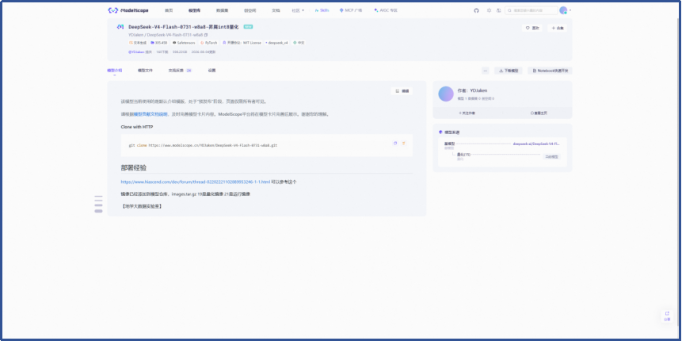Open the 数据集 nav item

point(223,10)
